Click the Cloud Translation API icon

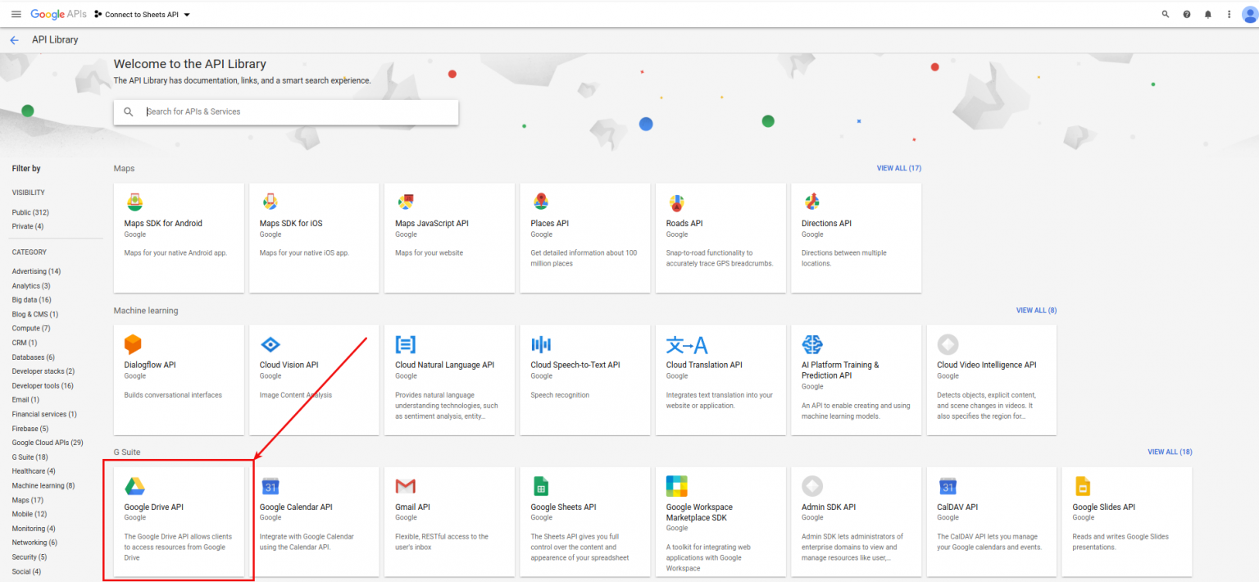686,344
